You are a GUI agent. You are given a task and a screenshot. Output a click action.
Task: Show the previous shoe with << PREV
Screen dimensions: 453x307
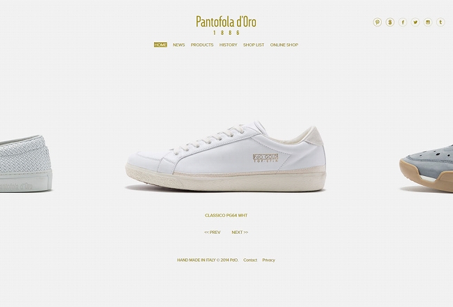tap(213, 233)
